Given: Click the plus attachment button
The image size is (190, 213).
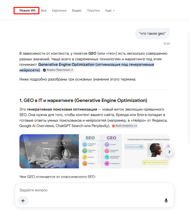Looking at the screenshot, I should tap(23, 201).
